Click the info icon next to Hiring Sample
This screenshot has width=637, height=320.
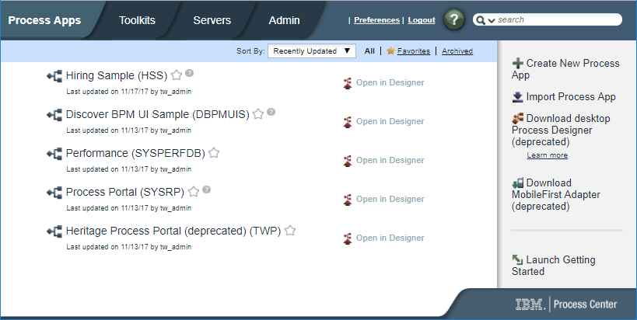[190, 73]
